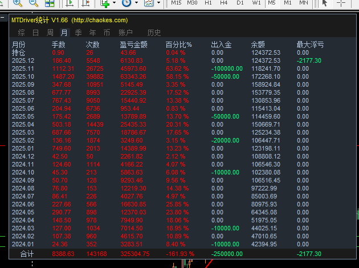Click trade count 39882

pos(95,77)
